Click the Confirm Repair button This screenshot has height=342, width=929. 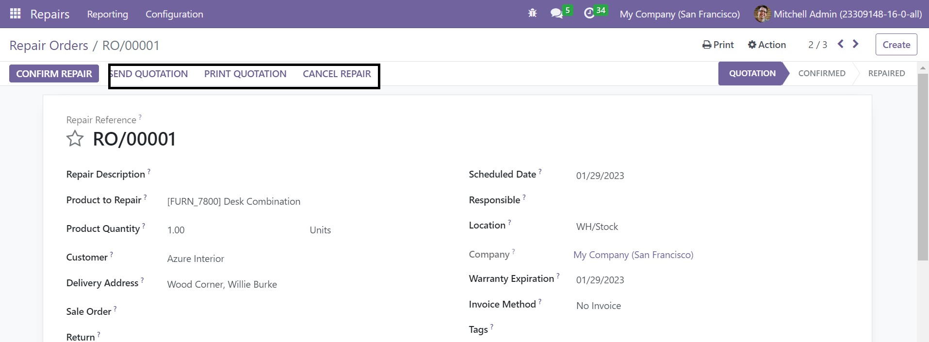coord(54,74)
